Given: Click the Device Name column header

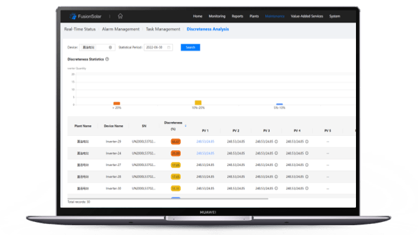Looking at the screenshot, I should tap(114, 126).
